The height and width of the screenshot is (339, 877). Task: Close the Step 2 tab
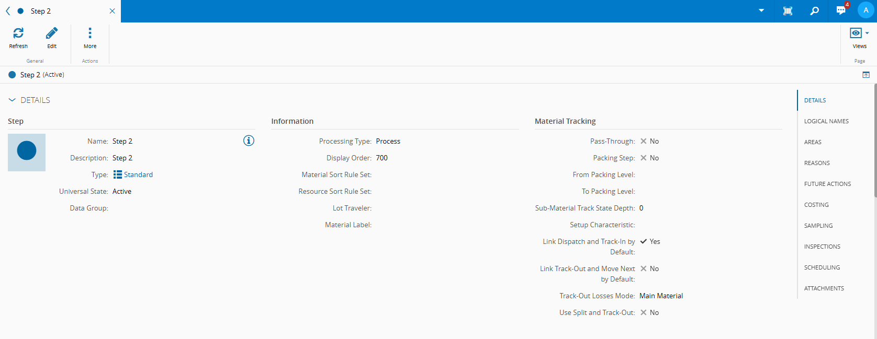point(112,11)
